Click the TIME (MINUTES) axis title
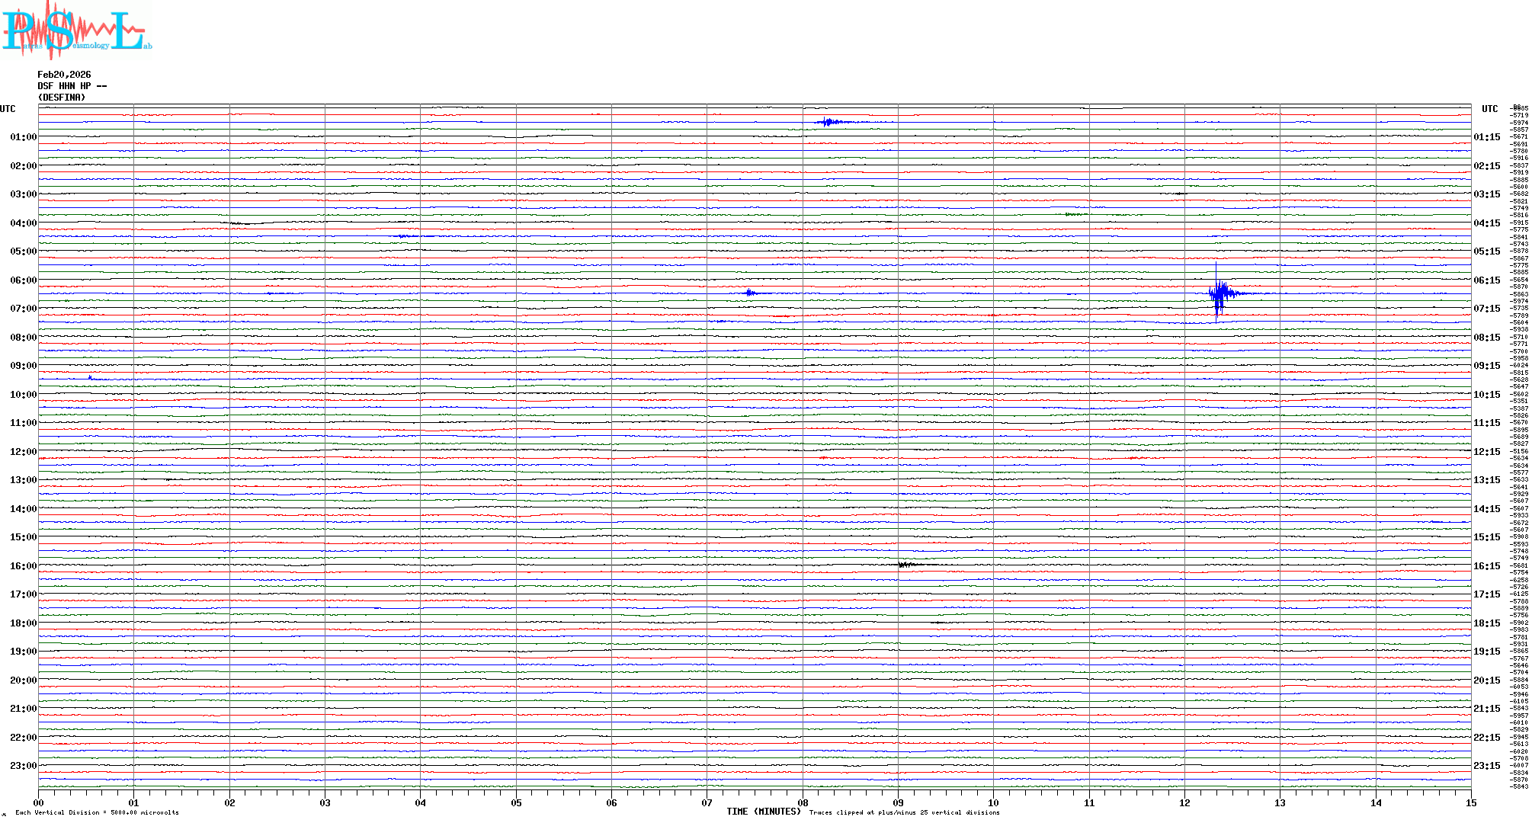 763,812
